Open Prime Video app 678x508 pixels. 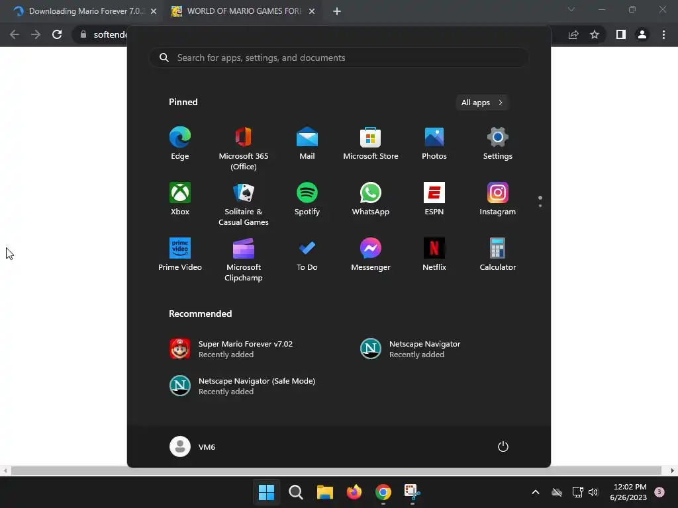tap(180, 255)
